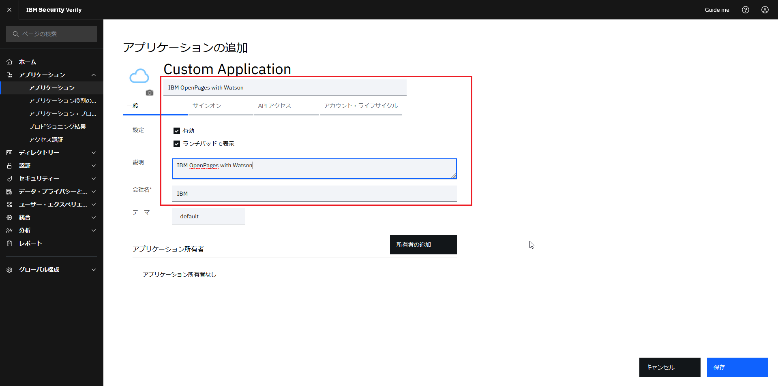Click the gear icon beside グローバル構成

[9, 270]
